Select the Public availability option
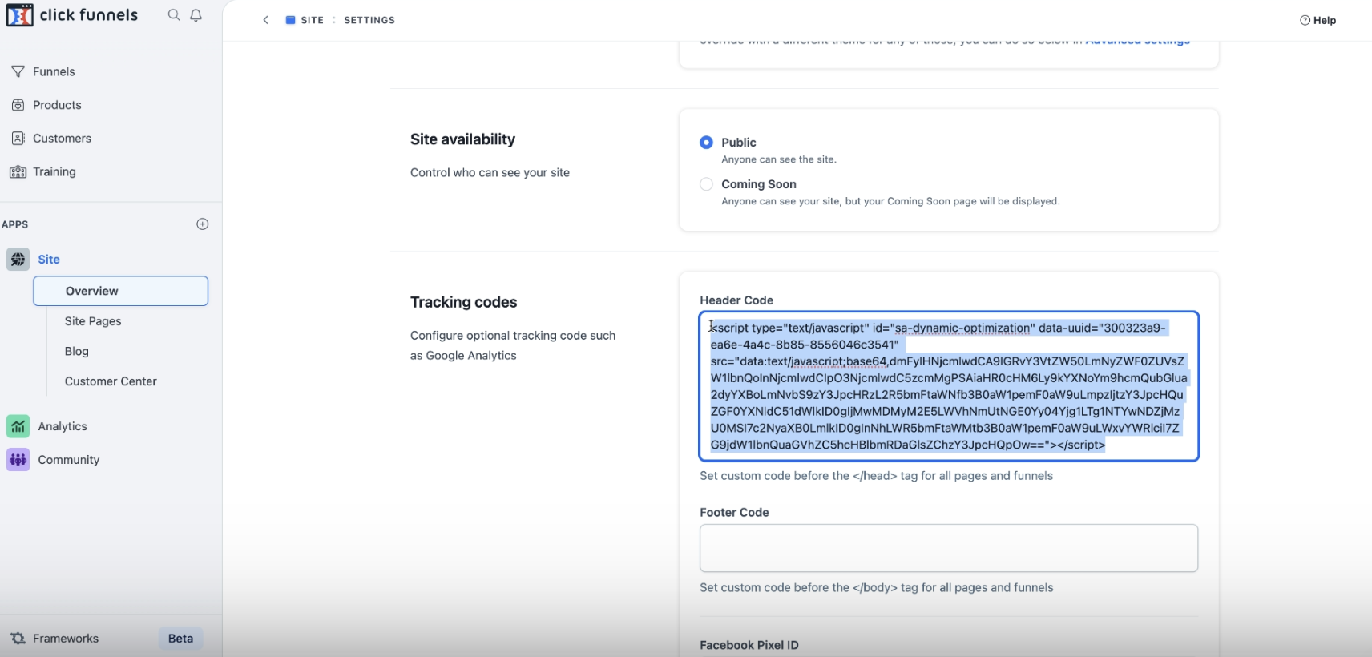This screenshot has width=1372, height=657. pyautogui.click(x=706, y=142)
